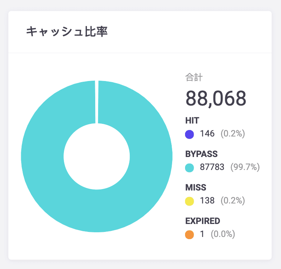Click the purple HIT legend dot

pyautogui.click(x=189, y=134)
